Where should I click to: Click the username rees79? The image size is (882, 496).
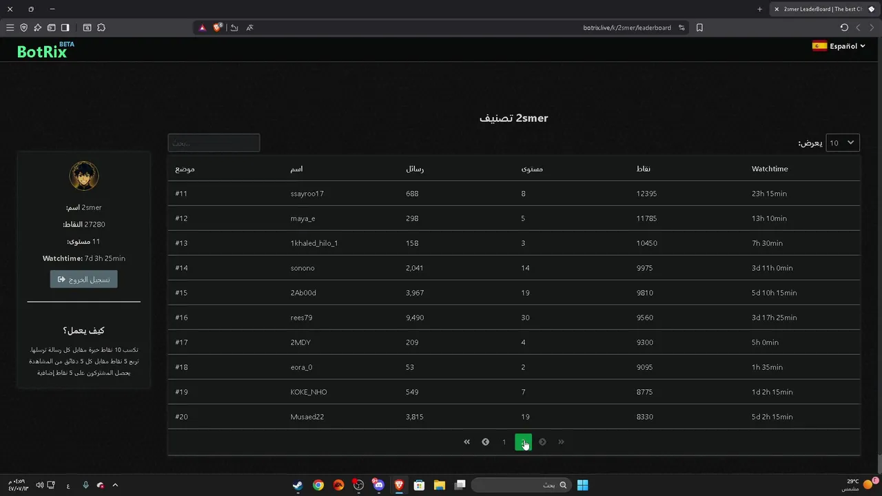click(x=301, y=318)
